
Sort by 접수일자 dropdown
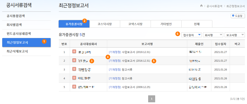tap(192, 35)
